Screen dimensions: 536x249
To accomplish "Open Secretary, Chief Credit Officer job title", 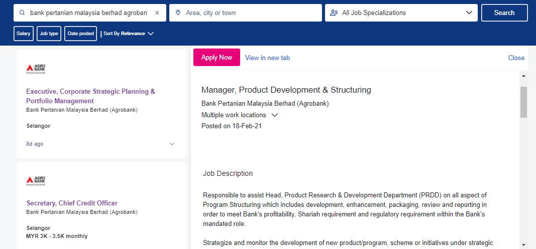I will (x=72, y=203).
